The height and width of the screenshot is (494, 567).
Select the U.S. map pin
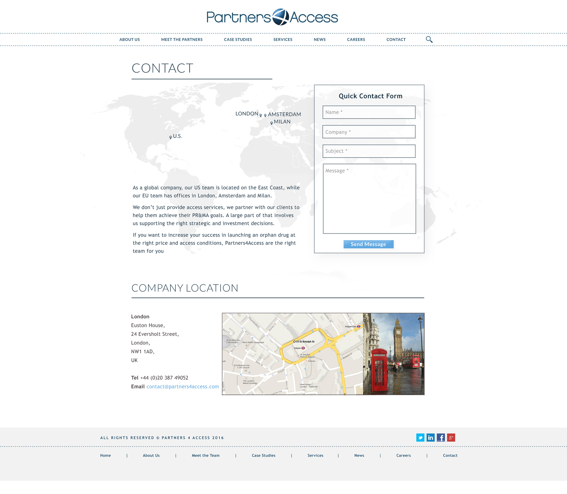coord(170,137)
